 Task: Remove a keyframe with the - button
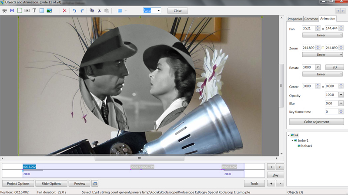(280, 183)
